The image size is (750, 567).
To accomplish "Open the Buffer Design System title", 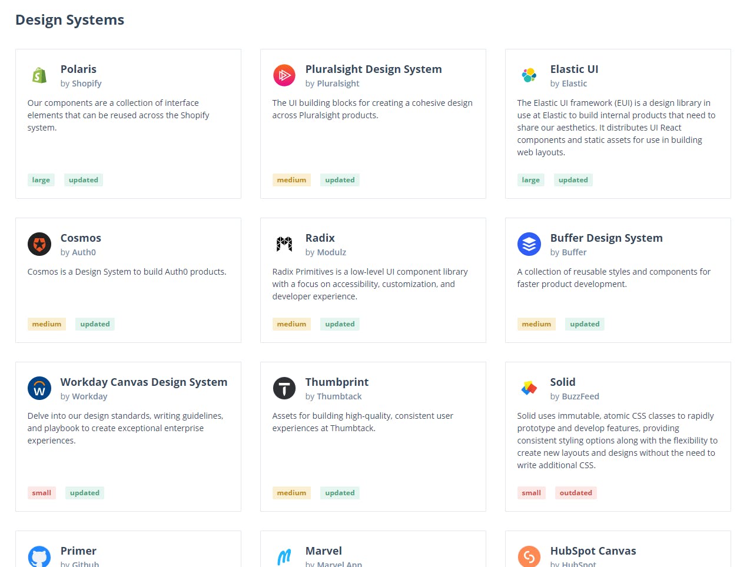I will click(x=606, y=238).
